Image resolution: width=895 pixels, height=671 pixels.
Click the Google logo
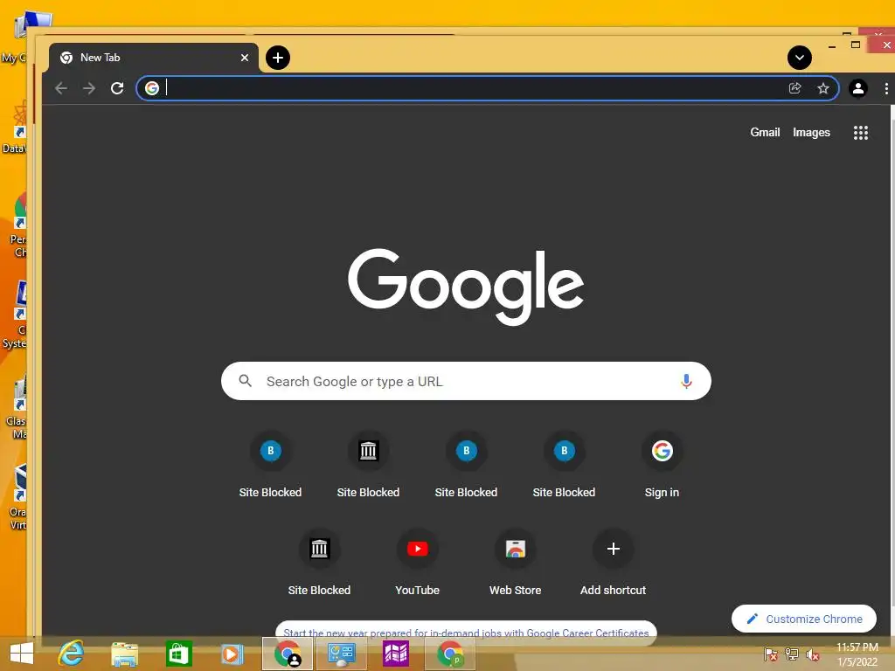pos(466,287)
